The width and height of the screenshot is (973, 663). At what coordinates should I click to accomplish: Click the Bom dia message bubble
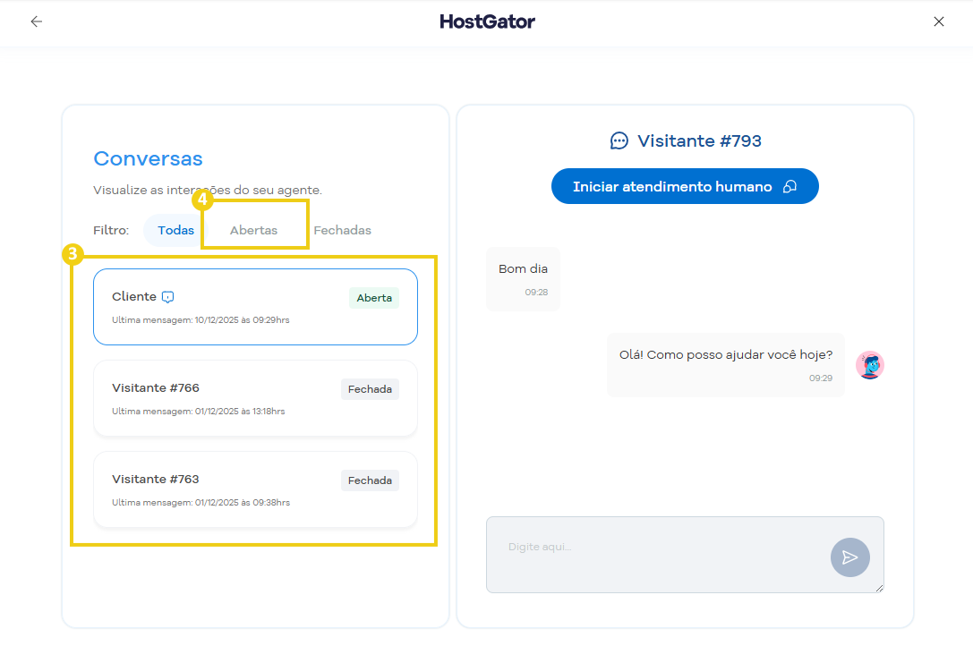(x=523, y=278)
